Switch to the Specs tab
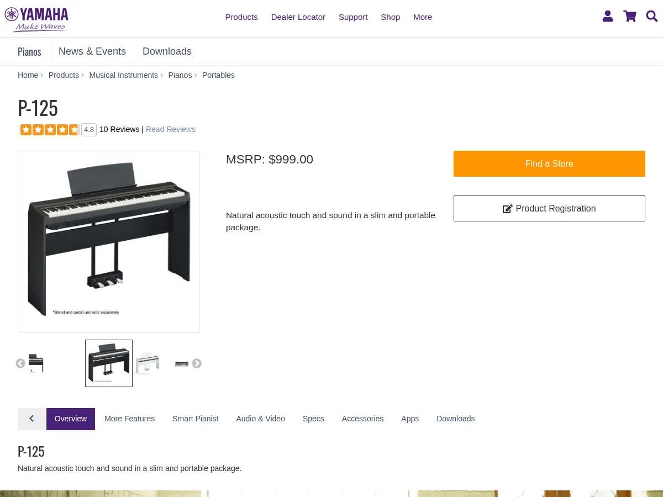 coord(313,419)
